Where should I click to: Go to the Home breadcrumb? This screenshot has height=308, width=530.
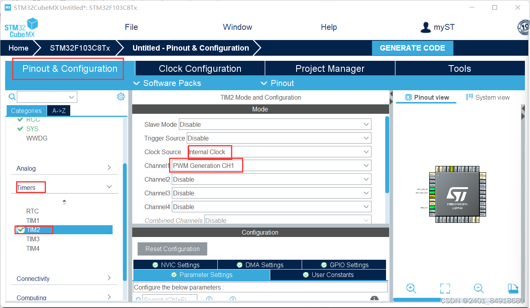[x=18, y=48]
